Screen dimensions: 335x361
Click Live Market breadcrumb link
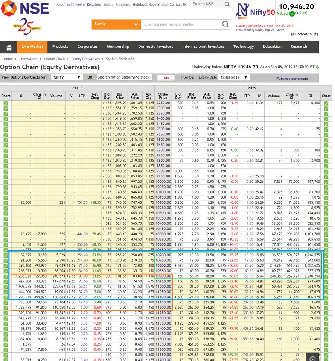click(28, 59)
